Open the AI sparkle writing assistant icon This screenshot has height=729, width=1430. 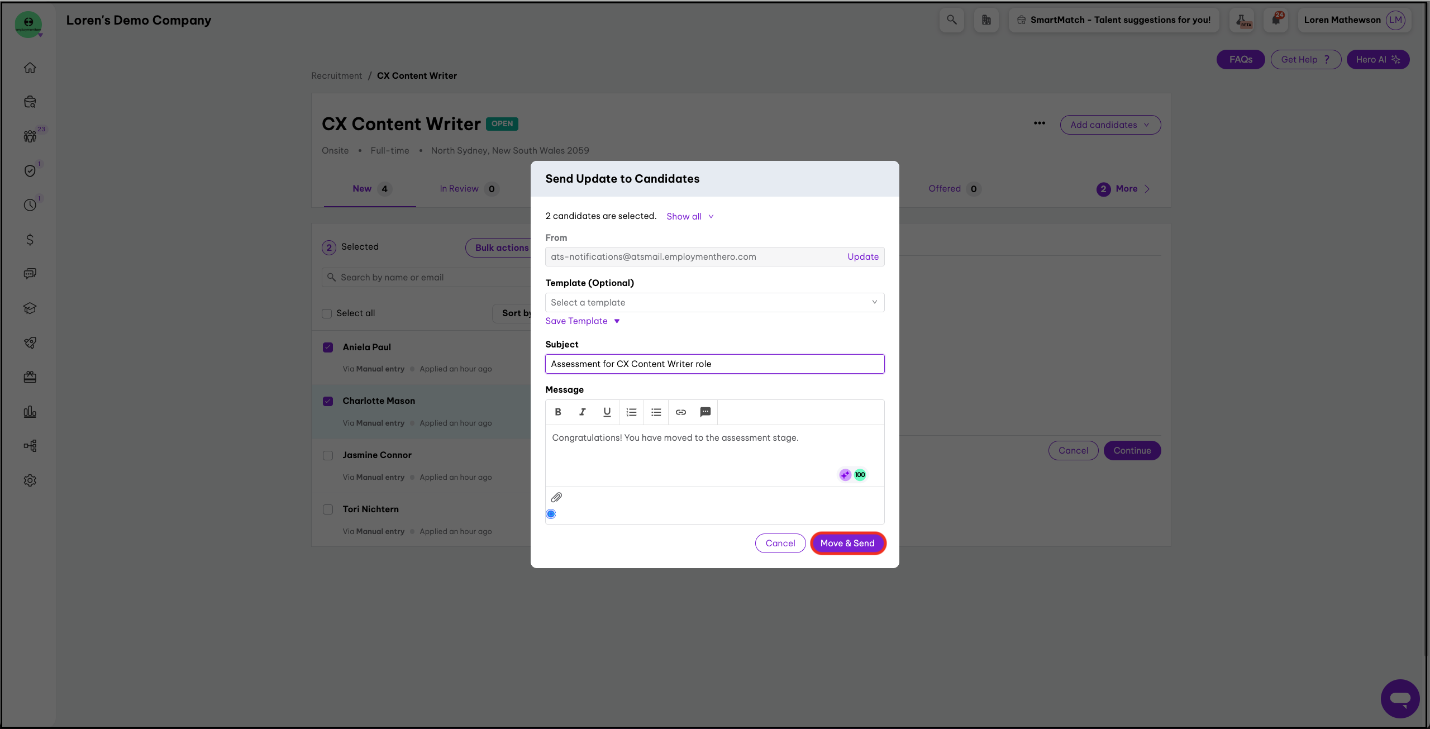[x=845, y=475]
